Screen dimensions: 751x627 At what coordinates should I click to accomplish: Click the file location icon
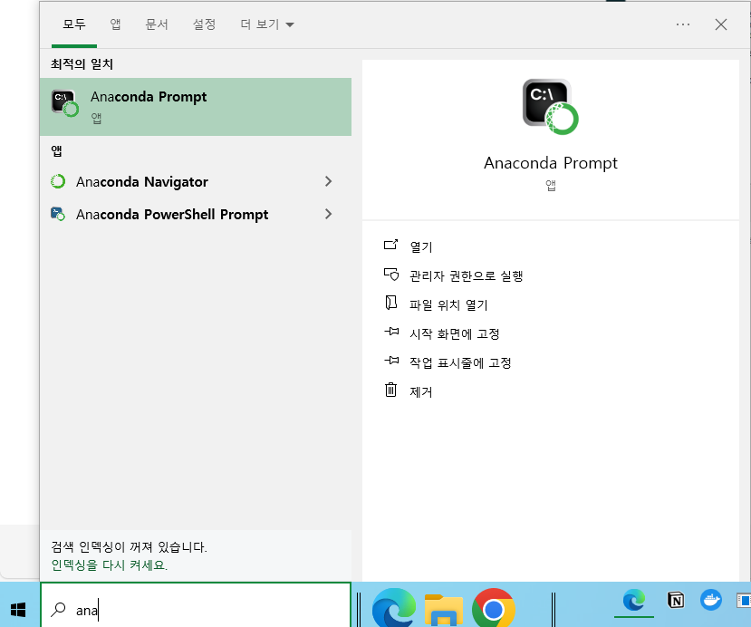[390, 303]
